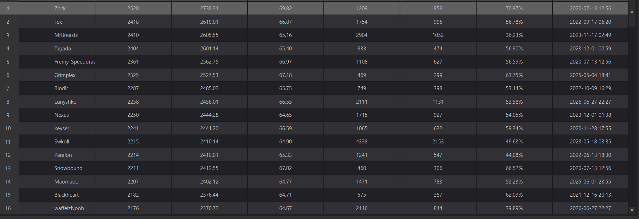Viewport: 639px width, 219px height.
Task: Select keyser's games count 1065
Action: coord(362,128)
